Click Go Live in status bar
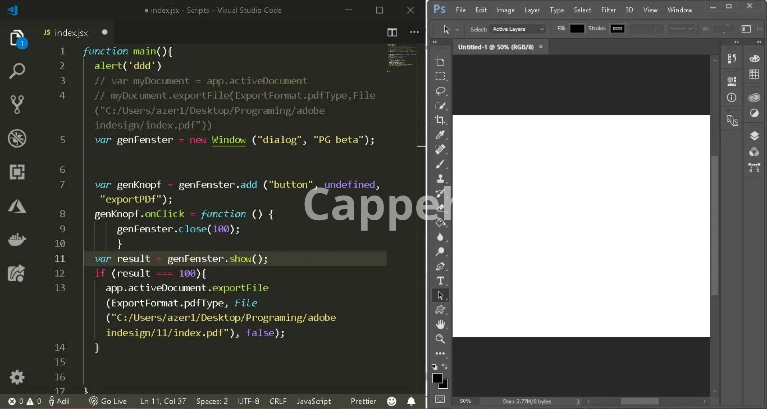767x409 pixels. (x=108, y=401)
